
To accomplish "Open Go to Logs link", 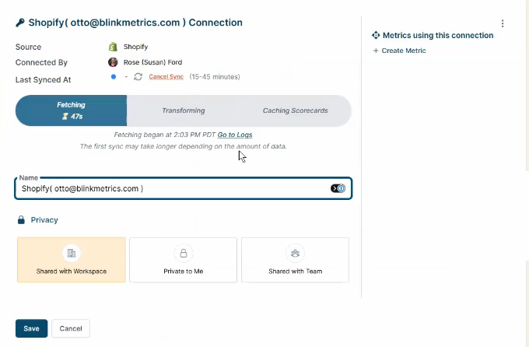I will point(235,135).
